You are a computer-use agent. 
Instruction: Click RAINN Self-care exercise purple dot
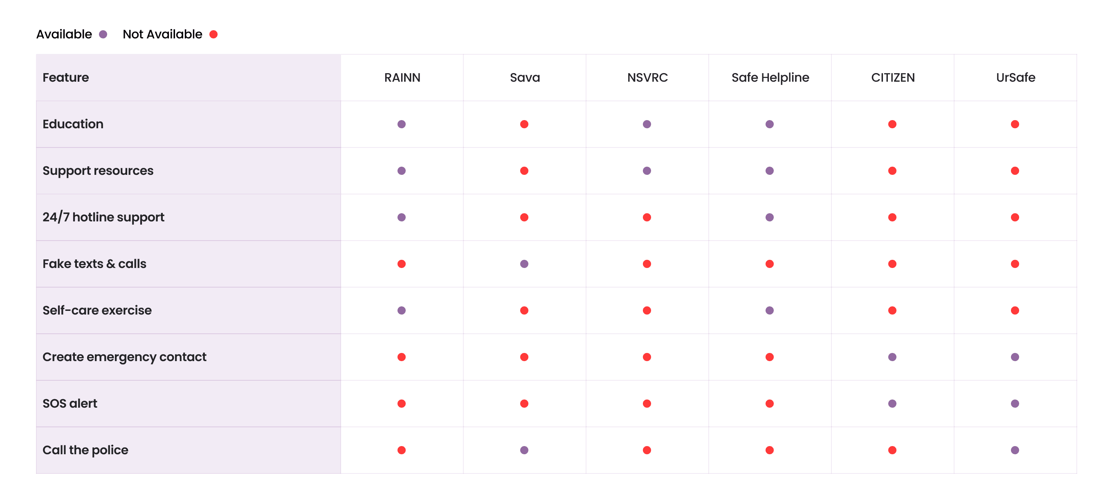(x=401, y=310)
